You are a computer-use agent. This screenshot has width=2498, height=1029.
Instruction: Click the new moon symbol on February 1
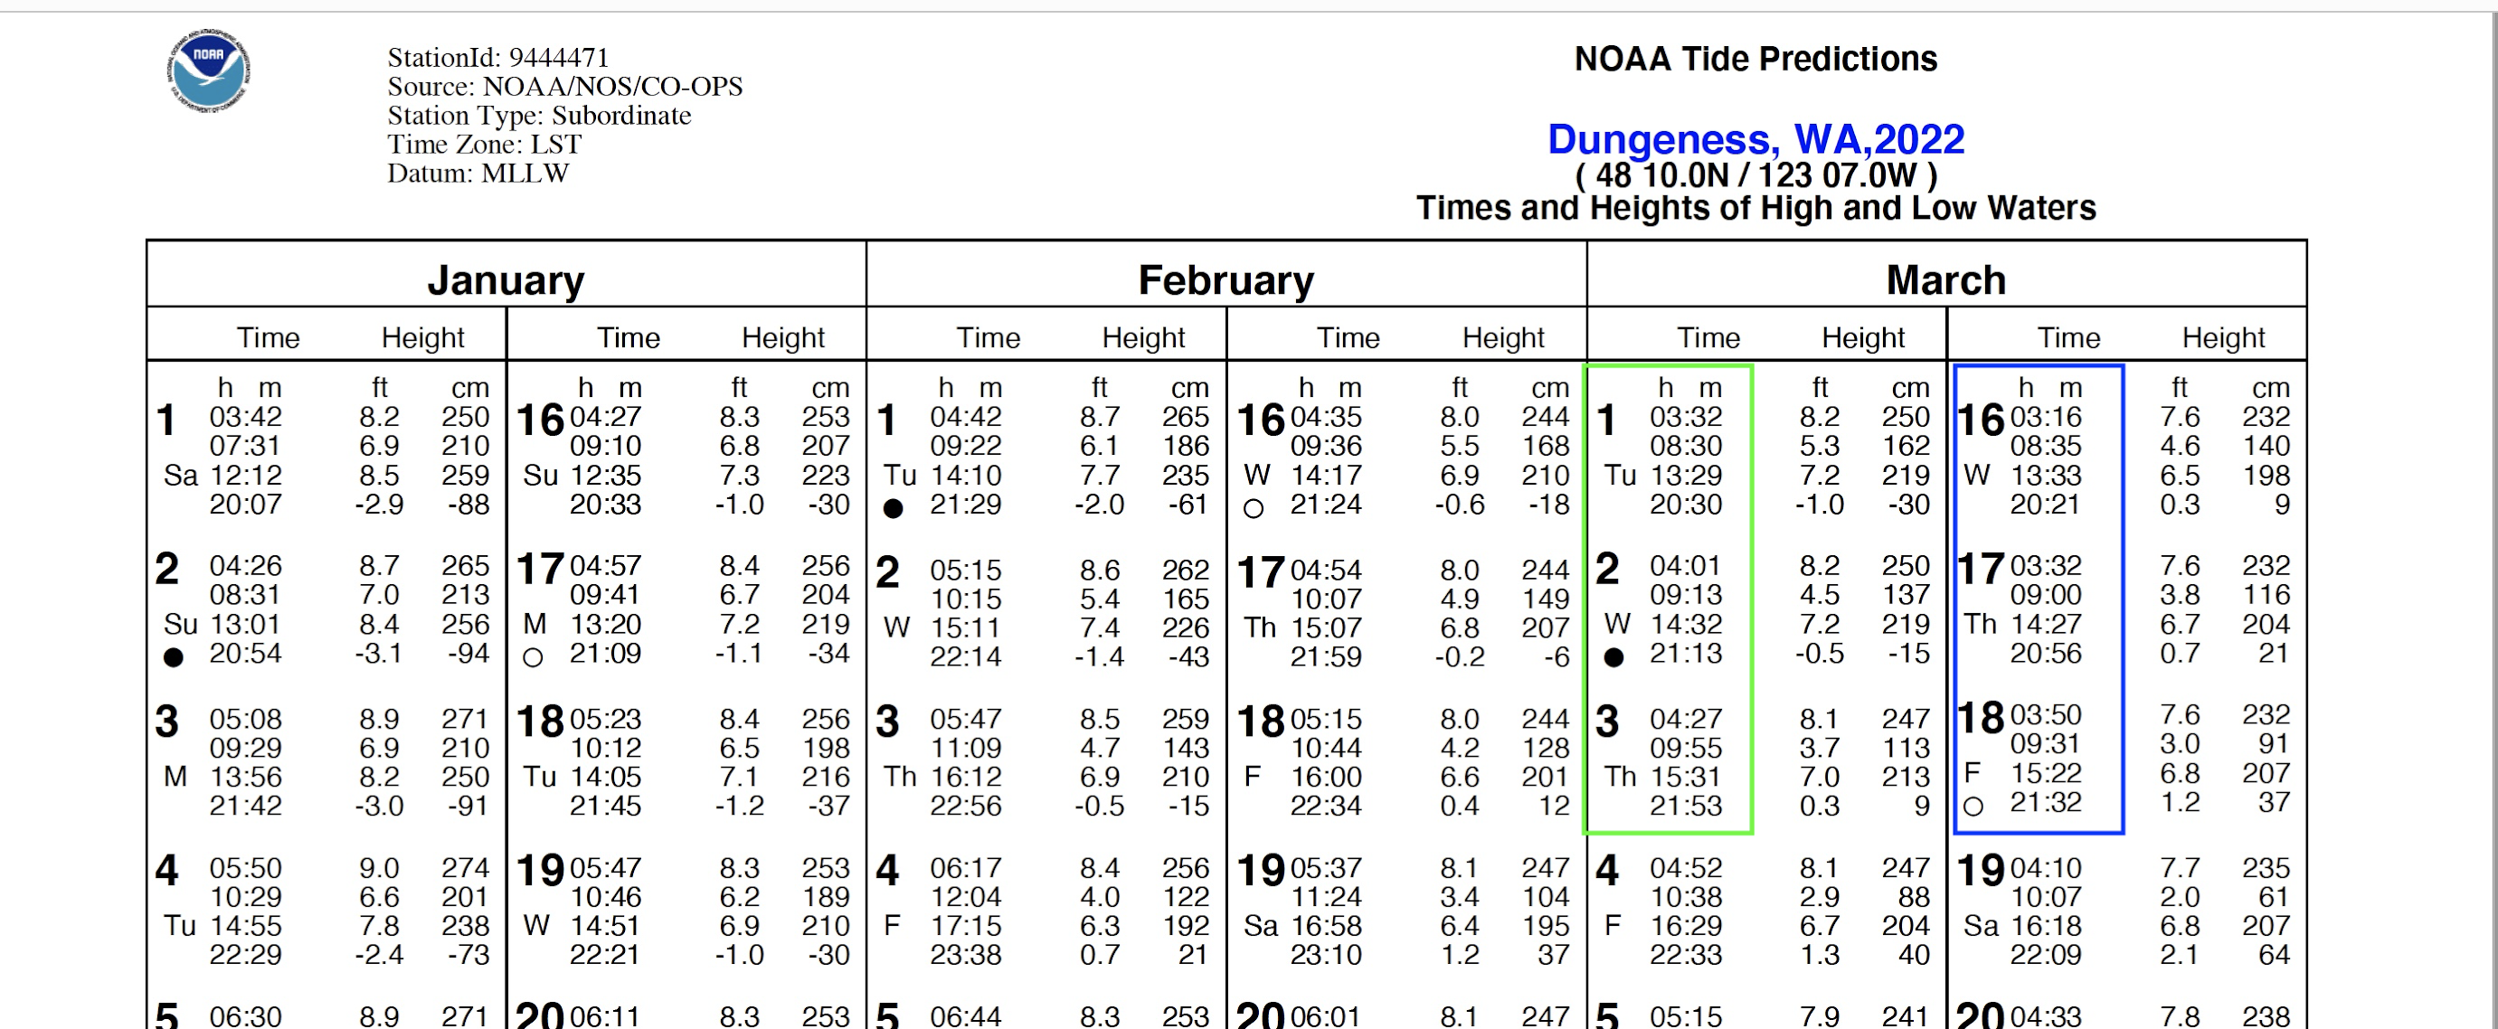coord(894,508)
